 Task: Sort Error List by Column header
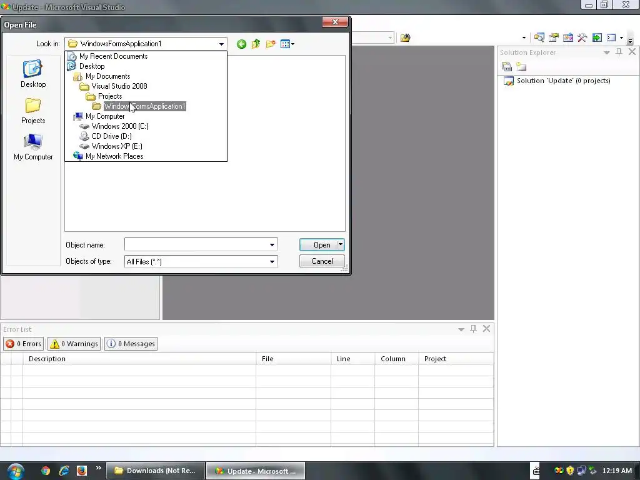point(396,359)
